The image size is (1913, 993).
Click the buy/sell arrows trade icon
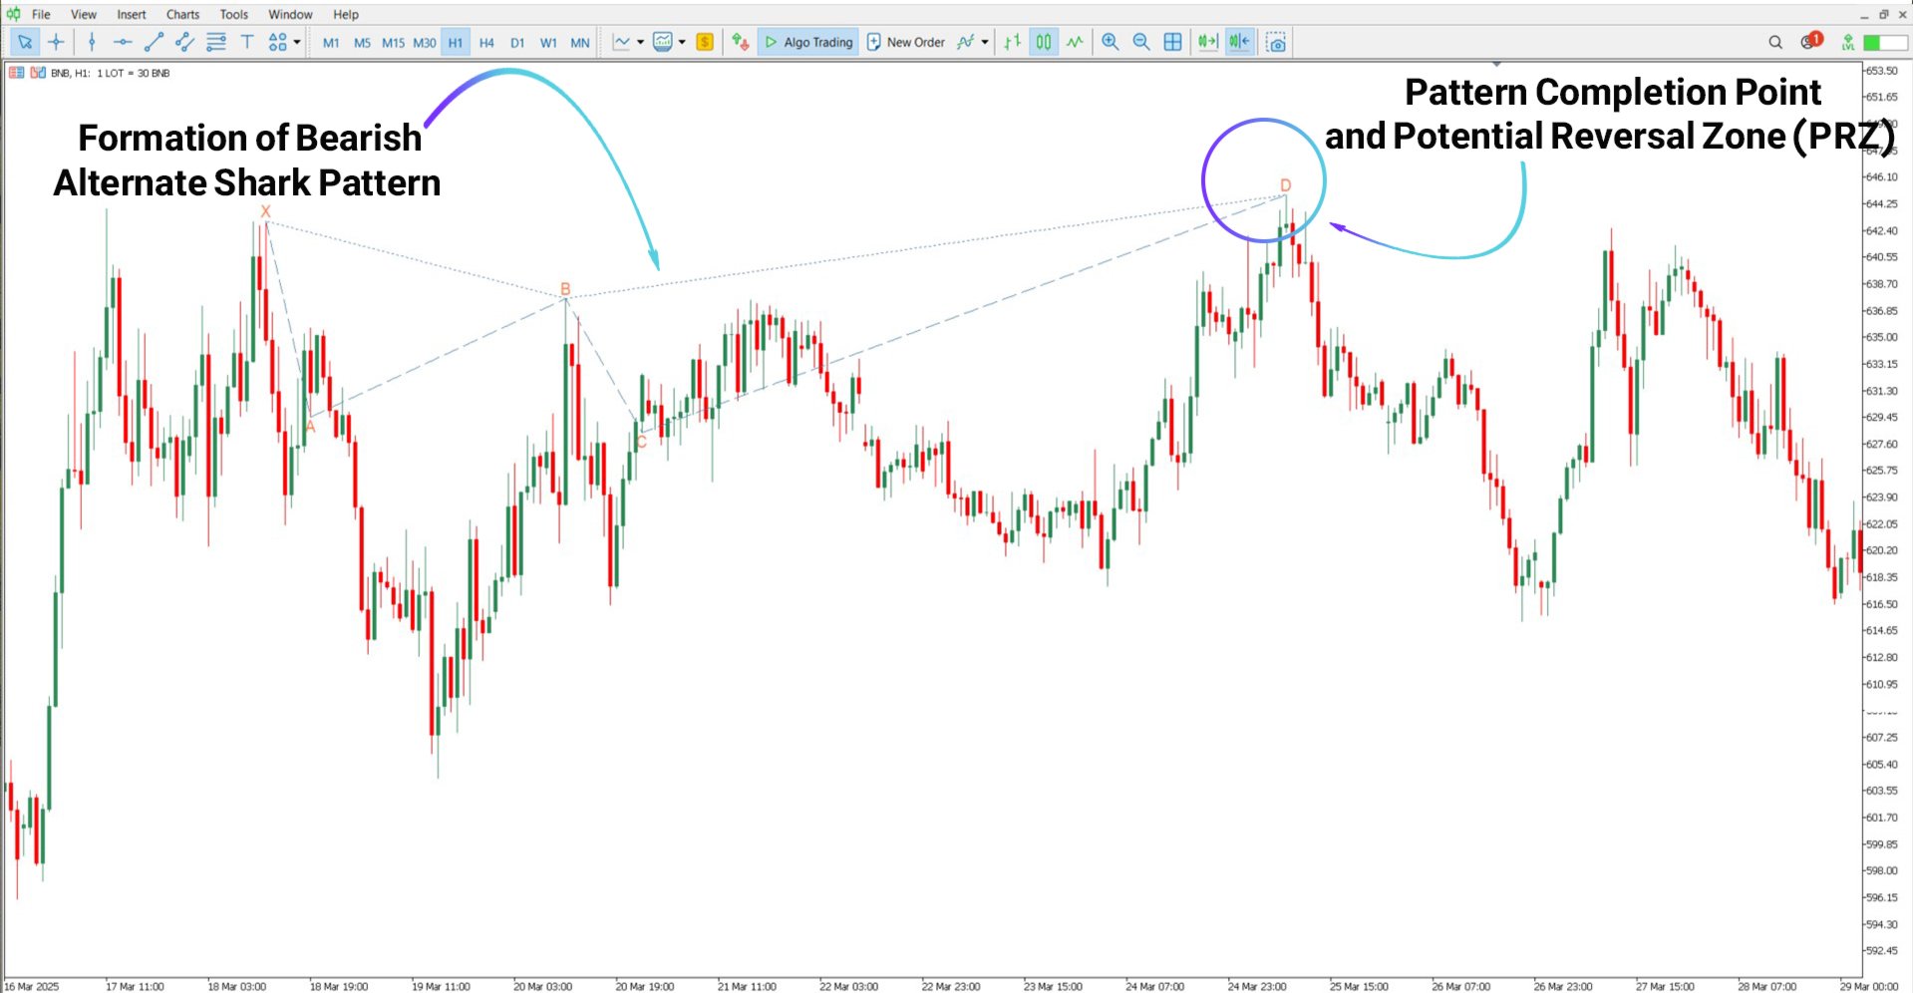click(x=740, y=42)
